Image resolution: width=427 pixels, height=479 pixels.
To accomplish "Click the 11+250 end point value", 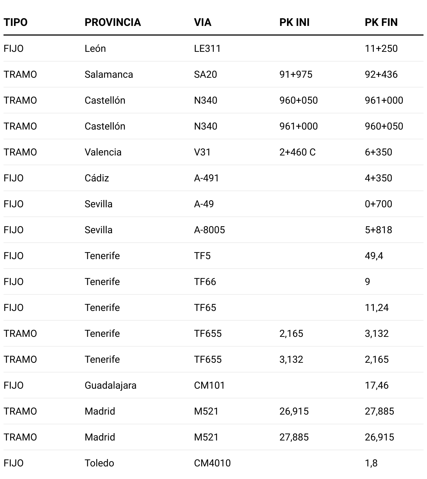I will click(381, 48).
